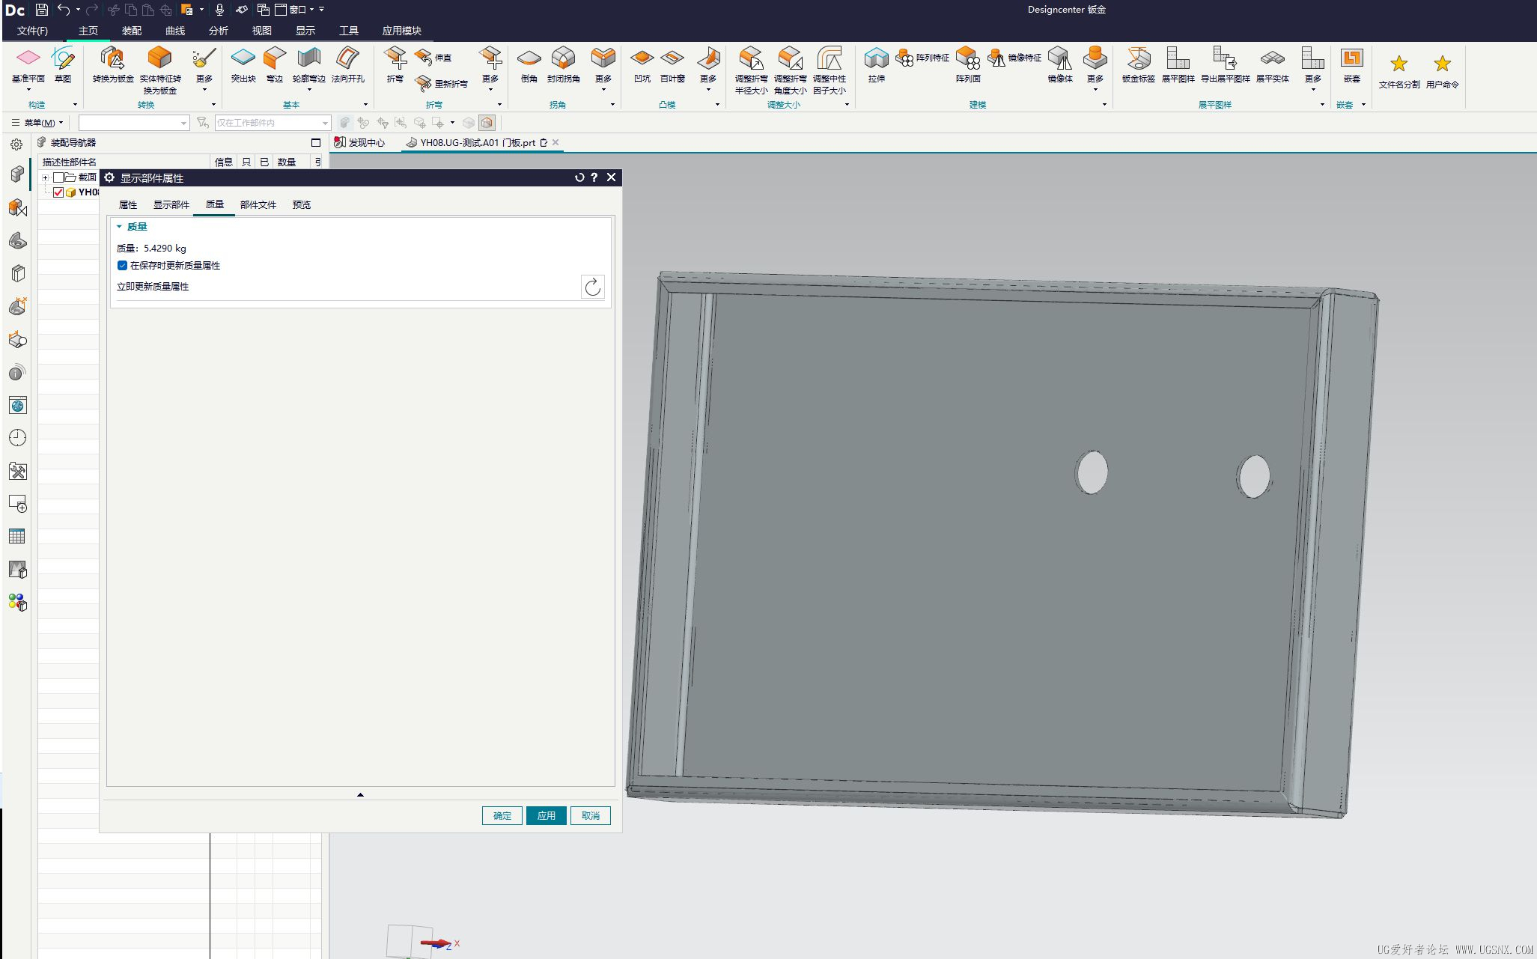Click 调整折弯角度大小 resize bend angle icon
The height and width of the screenshot is (959, 1537).
(x=790, y=70)
